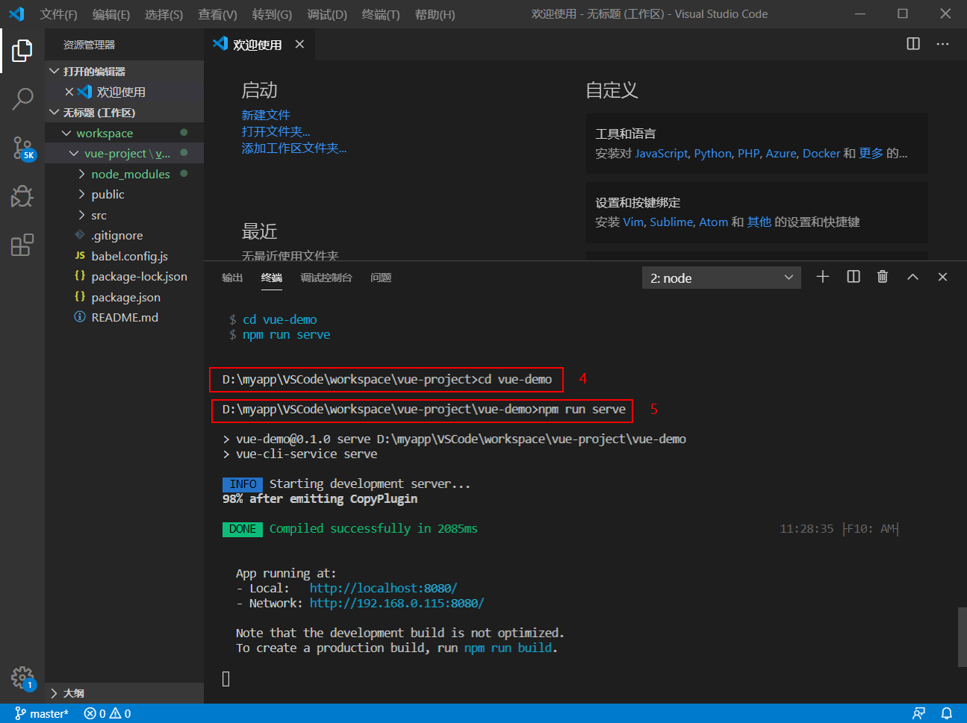The width and height of the screenshot is (967, 723).
Task: Click the terminal scrollbar thumb
Action: click(x=962, y=636)
